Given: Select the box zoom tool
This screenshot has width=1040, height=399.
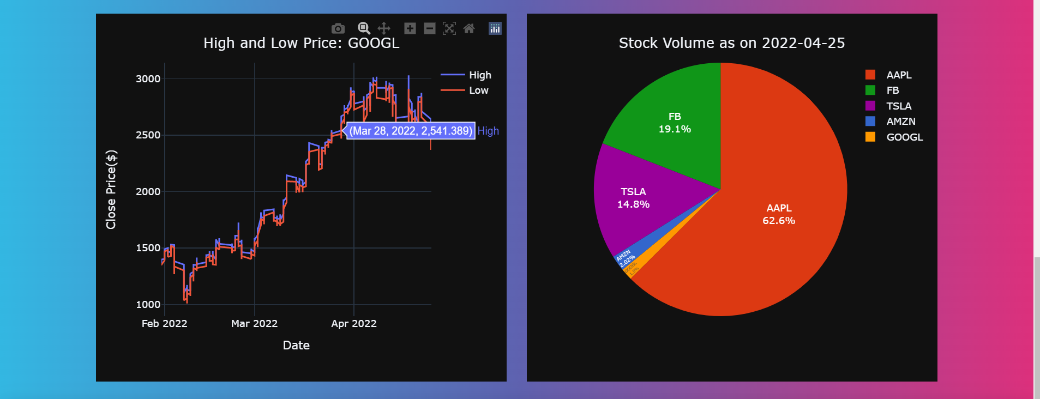Looking at the screenshot, I should point(363,28).
